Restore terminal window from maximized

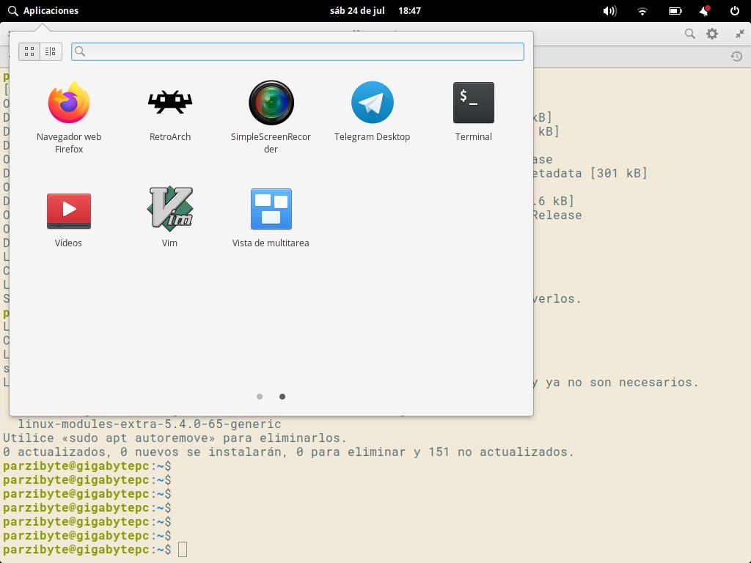[x=739, y=34]
